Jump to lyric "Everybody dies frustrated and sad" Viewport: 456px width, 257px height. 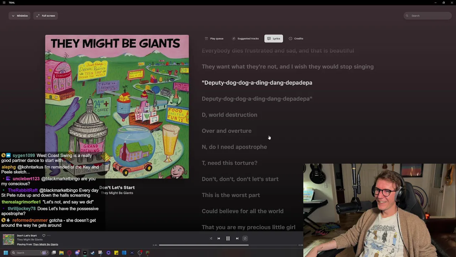pyautogui.click(x=278, y=51)
